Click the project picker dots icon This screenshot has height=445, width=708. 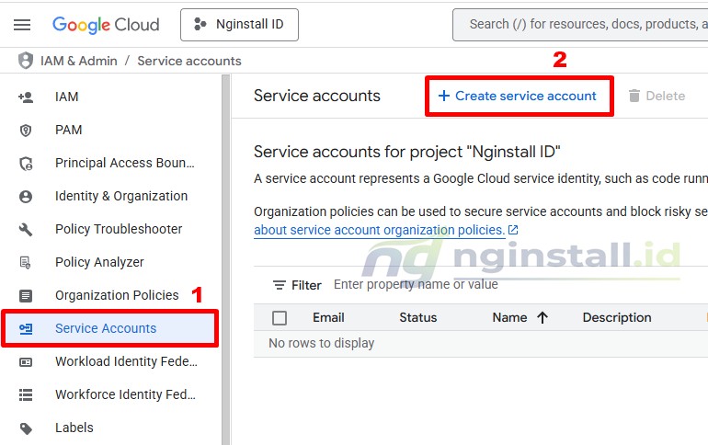(200, 25)
